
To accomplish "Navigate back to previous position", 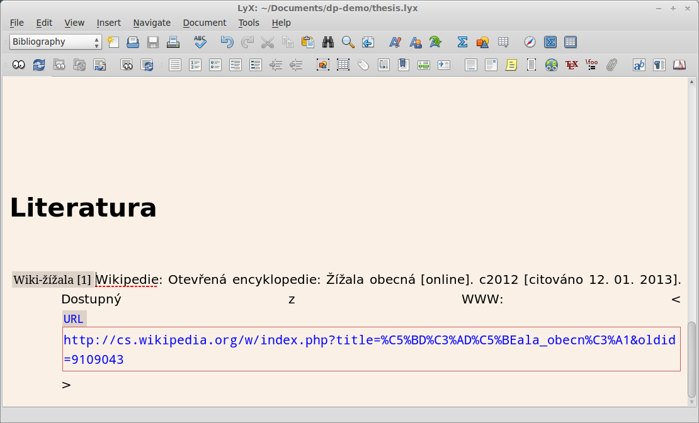I will tap(368, 42).
